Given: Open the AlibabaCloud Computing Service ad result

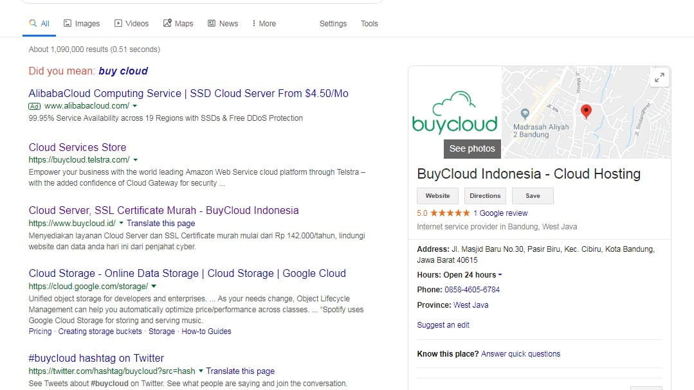Looking at the screenshot, I should click(x=188, y=93).
